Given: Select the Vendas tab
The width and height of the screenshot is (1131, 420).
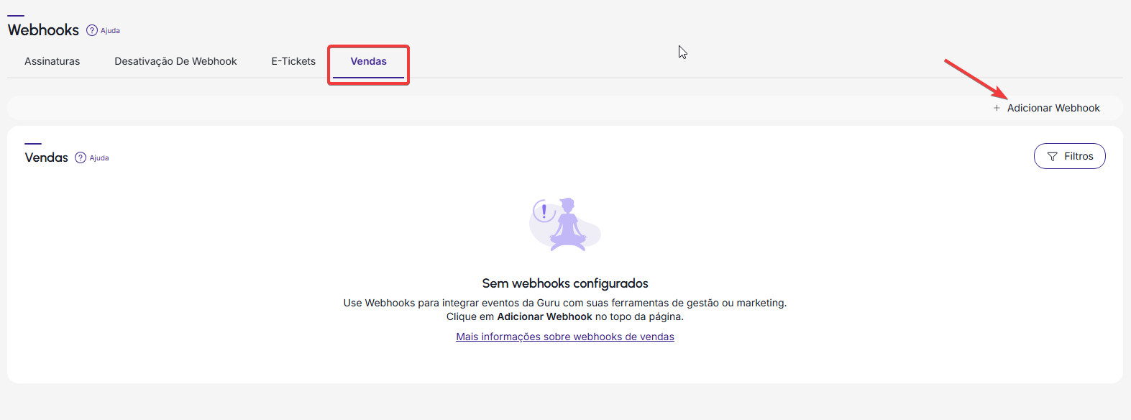Looking at the screenshot, I should (x=369, y=61).
